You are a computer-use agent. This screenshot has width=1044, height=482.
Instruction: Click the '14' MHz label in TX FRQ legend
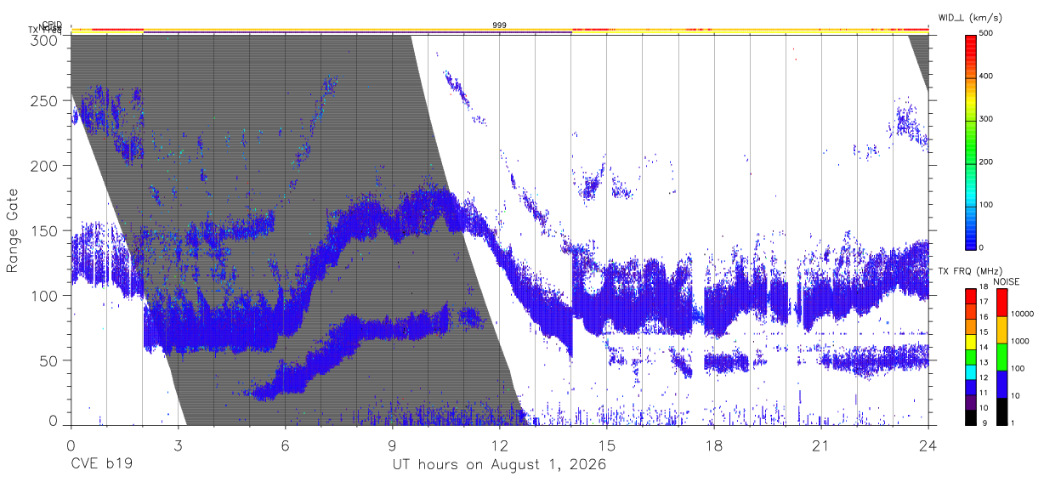[984, 347]
